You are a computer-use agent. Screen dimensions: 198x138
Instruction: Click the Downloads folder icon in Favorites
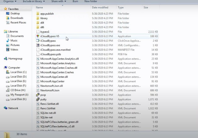(x=8, y=18)
